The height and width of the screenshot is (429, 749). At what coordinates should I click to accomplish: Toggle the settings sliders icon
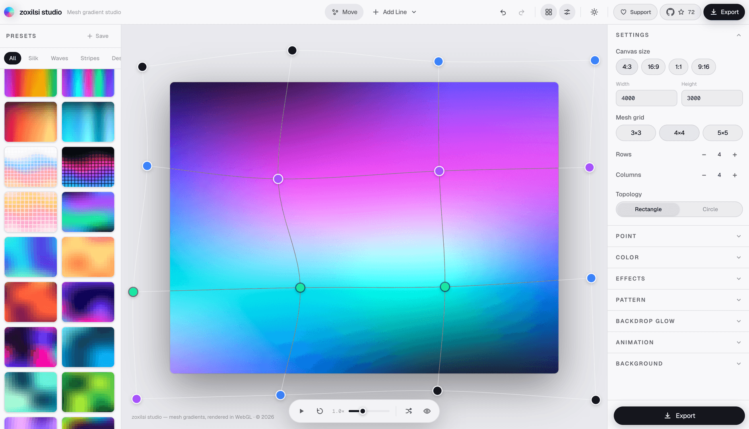point(567,12)
